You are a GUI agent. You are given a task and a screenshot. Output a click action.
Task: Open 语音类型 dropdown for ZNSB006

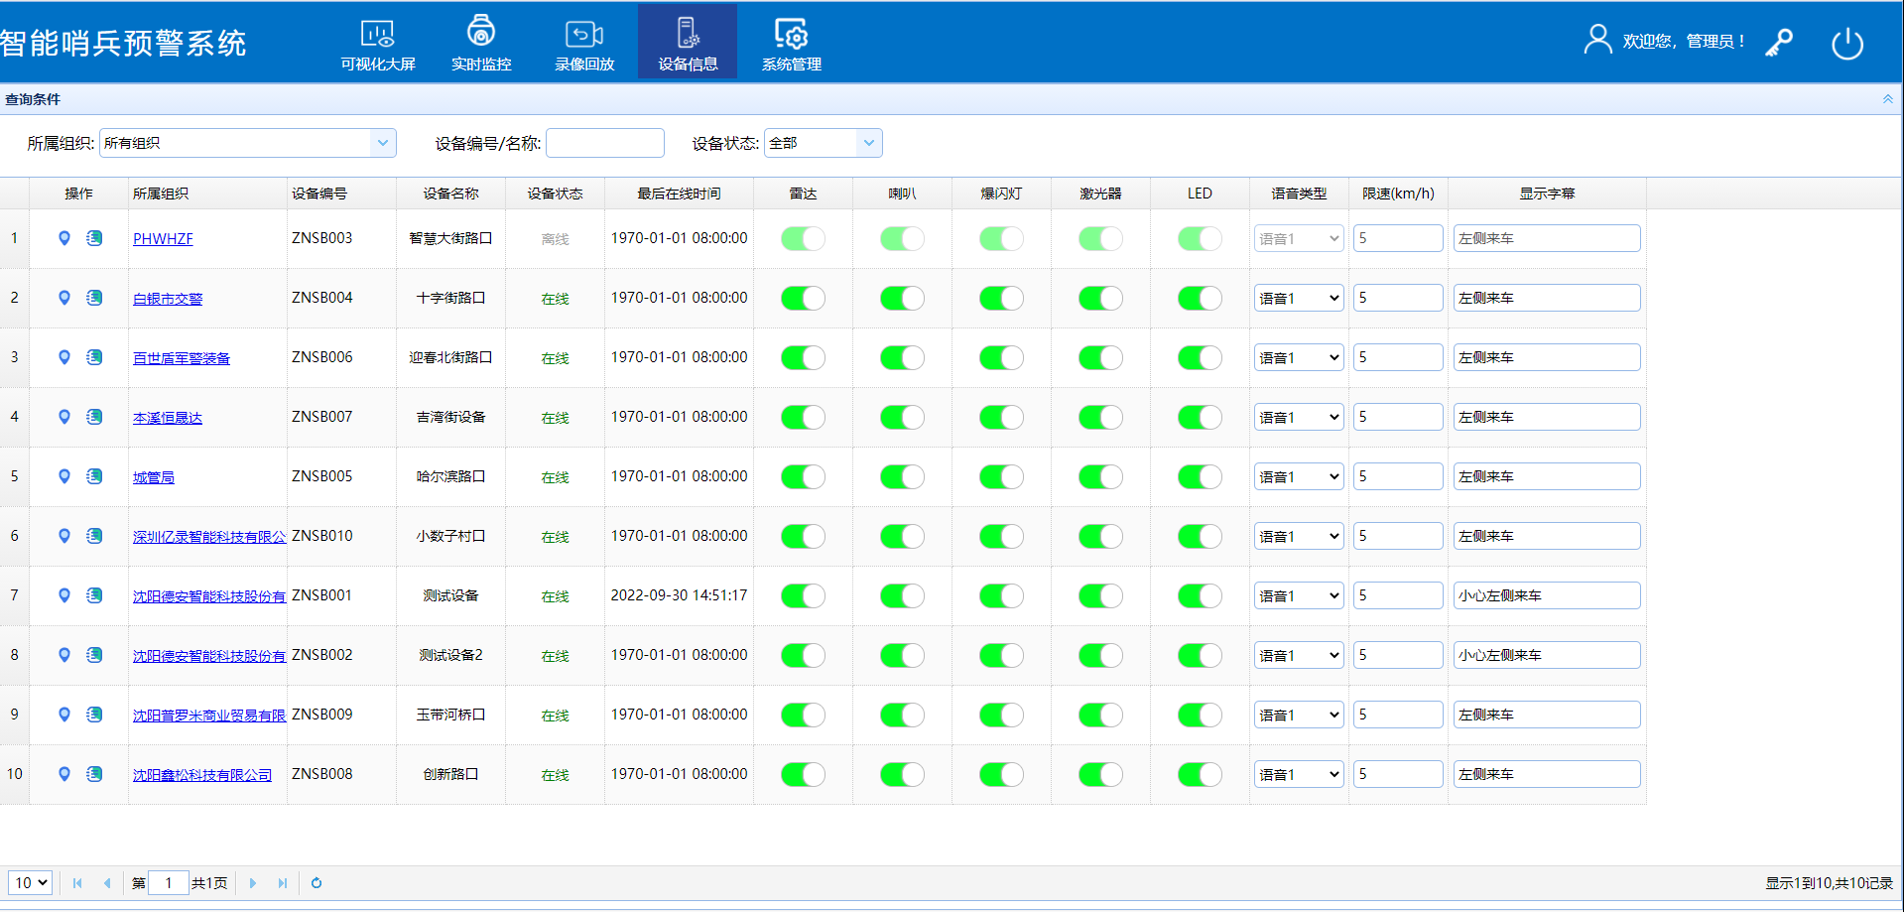pyautogui.click(x=1298, y=357)
